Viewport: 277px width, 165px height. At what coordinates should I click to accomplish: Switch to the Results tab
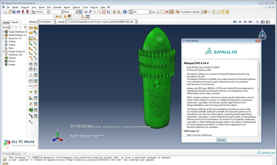point(15,22)
